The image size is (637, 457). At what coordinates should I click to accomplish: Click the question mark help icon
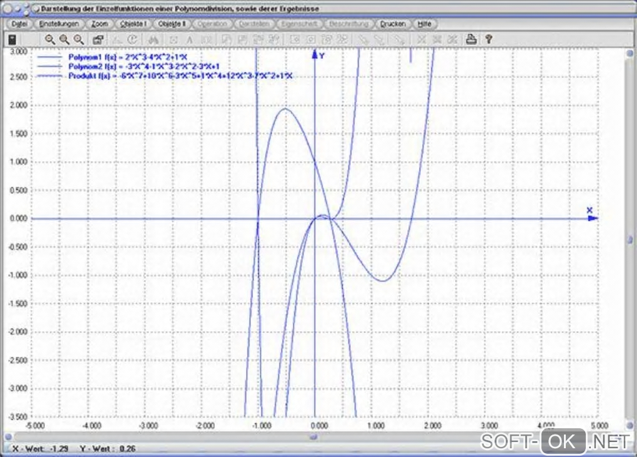click(x=489, y=39)
